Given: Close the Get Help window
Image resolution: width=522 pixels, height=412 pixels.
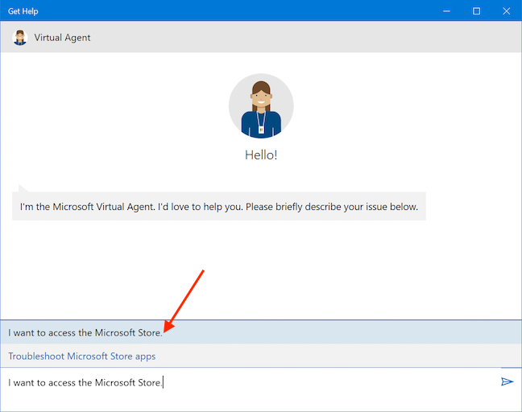Looking at the screenshot, I should [x=504, y=11].
